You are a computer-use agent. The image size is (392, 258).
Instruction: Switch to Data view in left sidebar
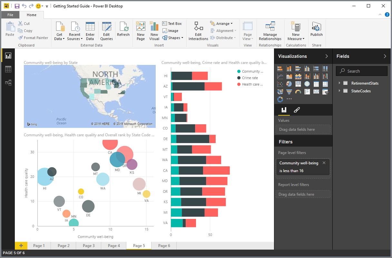click(8, 69)
